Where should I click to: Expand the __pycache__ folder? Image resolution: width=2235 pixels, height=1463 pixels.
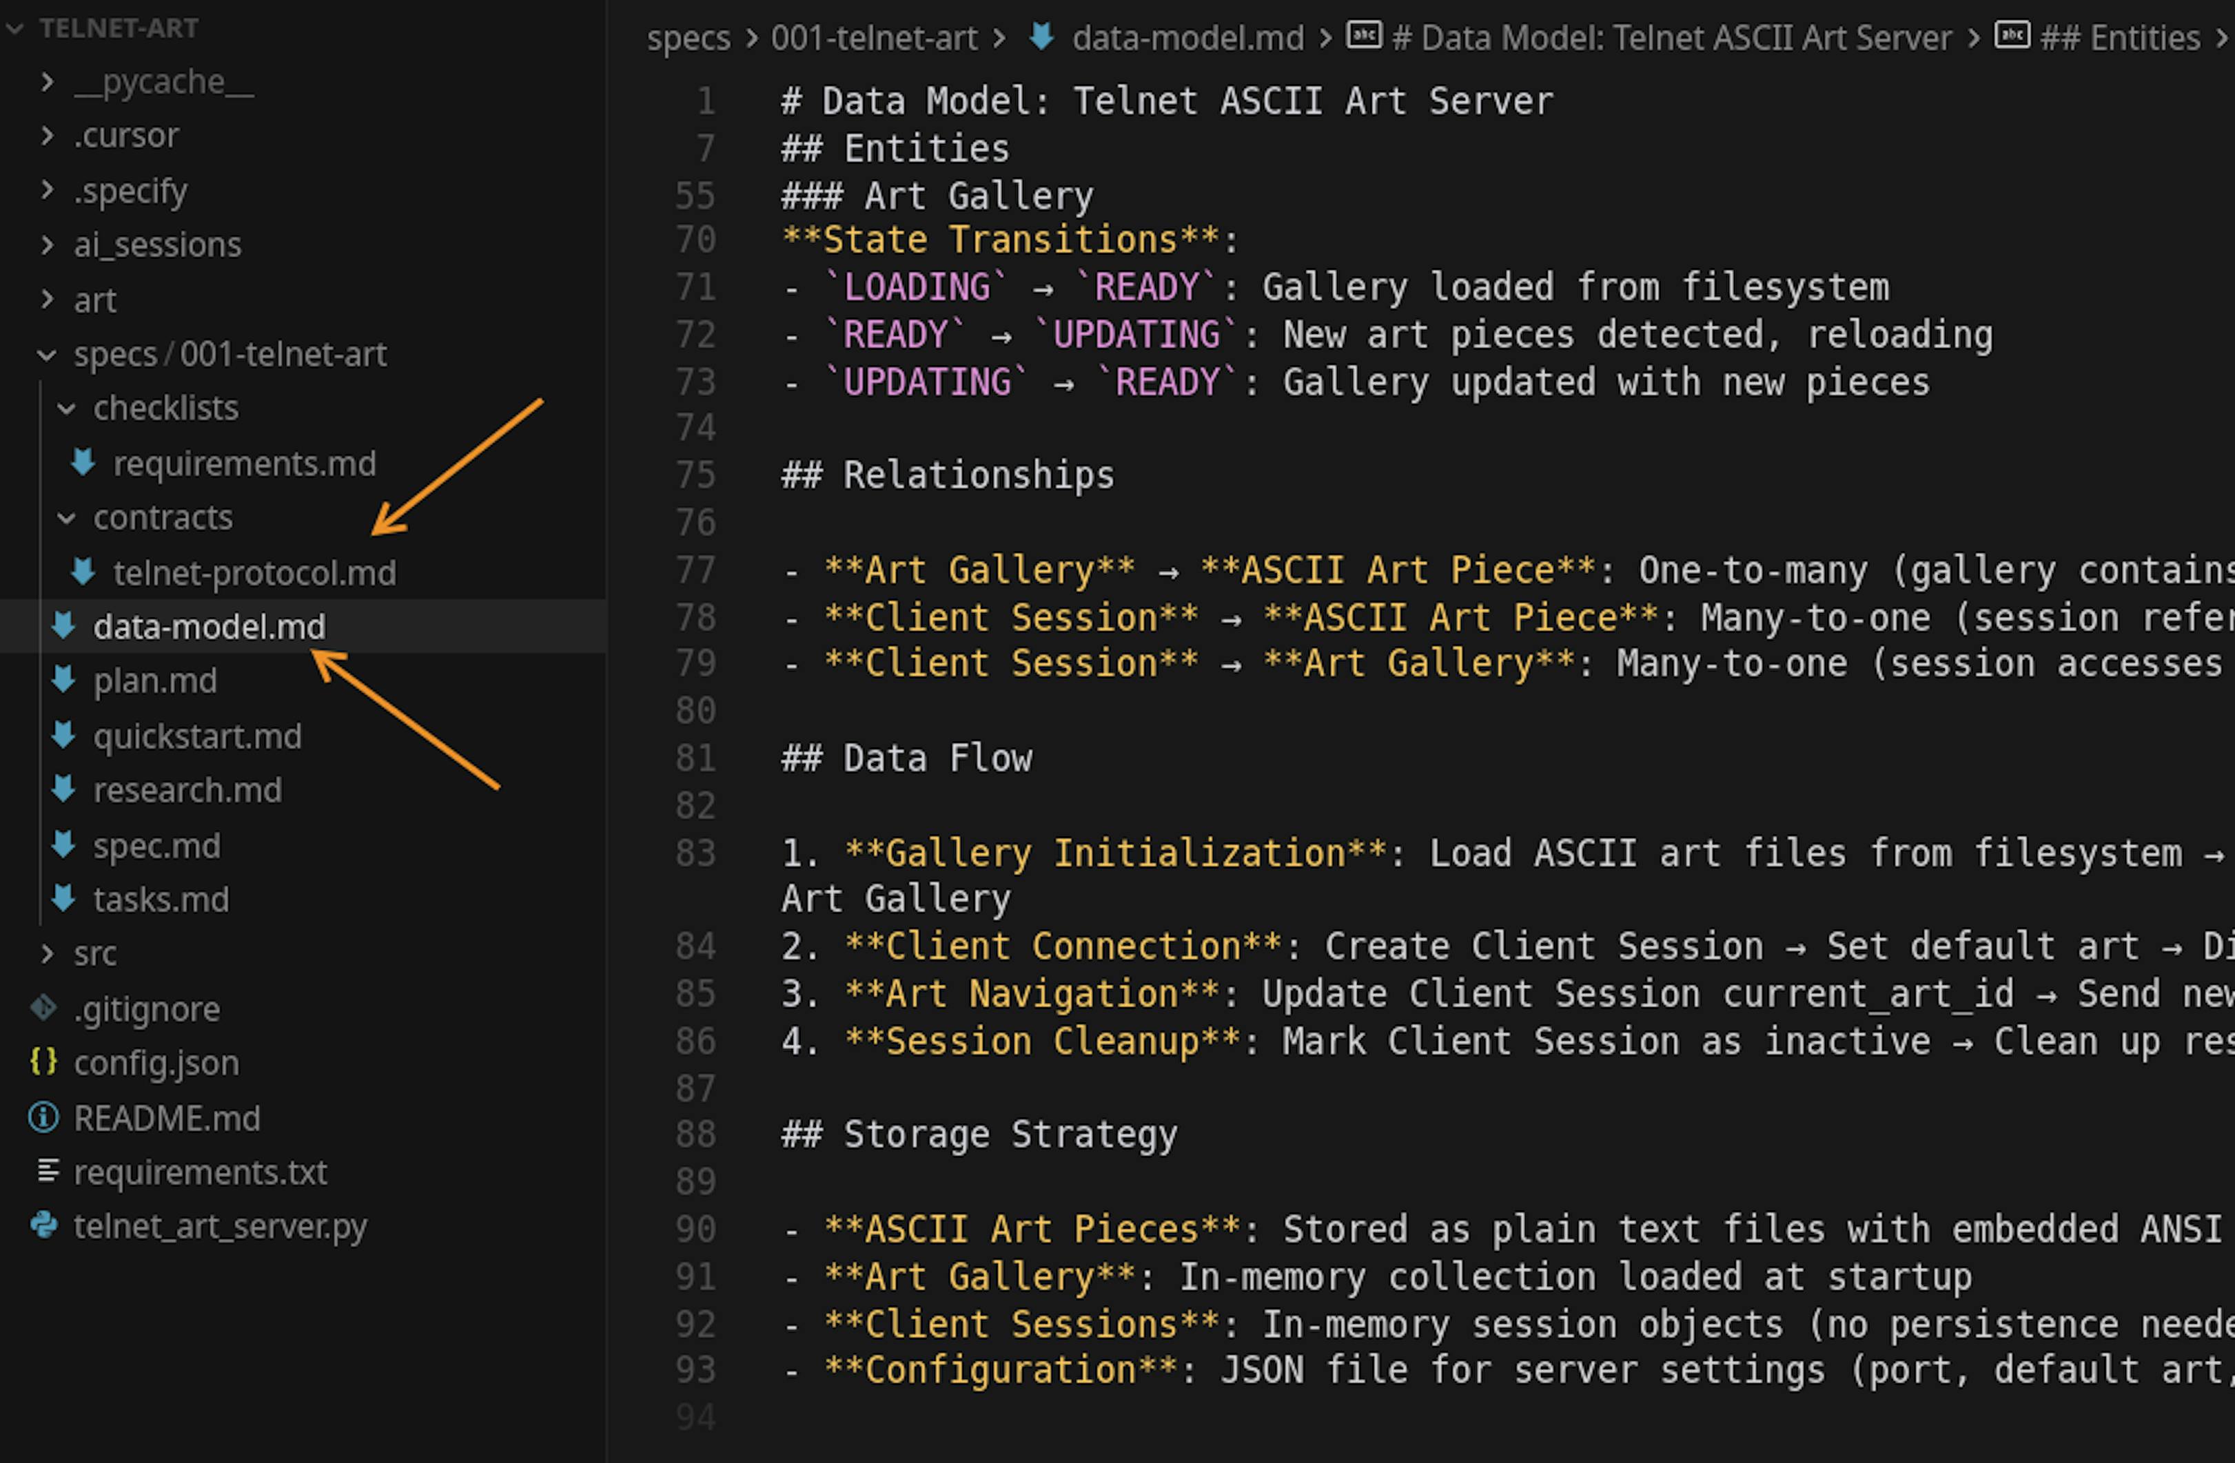48,81
